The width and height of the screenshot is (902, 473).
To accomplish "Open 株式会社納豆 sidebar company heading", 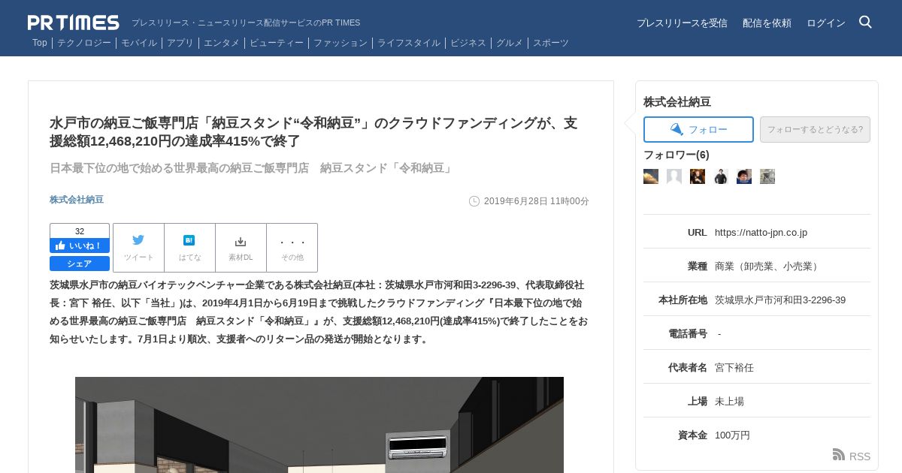I will tap(677, 101).
